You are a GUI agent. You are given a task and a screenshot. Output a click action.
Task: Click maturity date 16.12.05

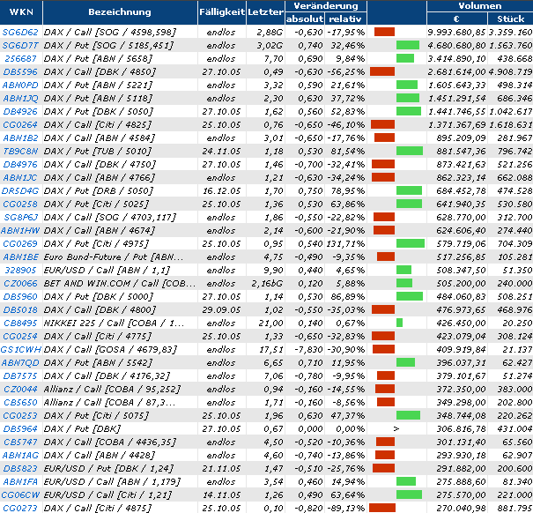(x=222, y=191)
